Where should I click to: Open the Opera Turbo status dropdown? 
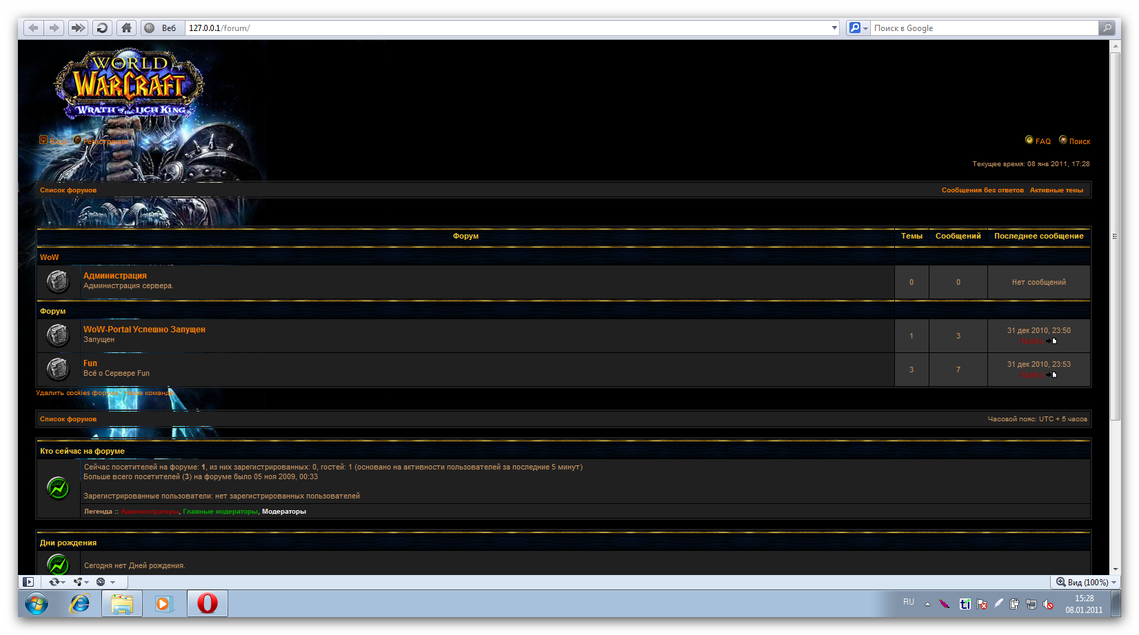click(x=105, y=582)
